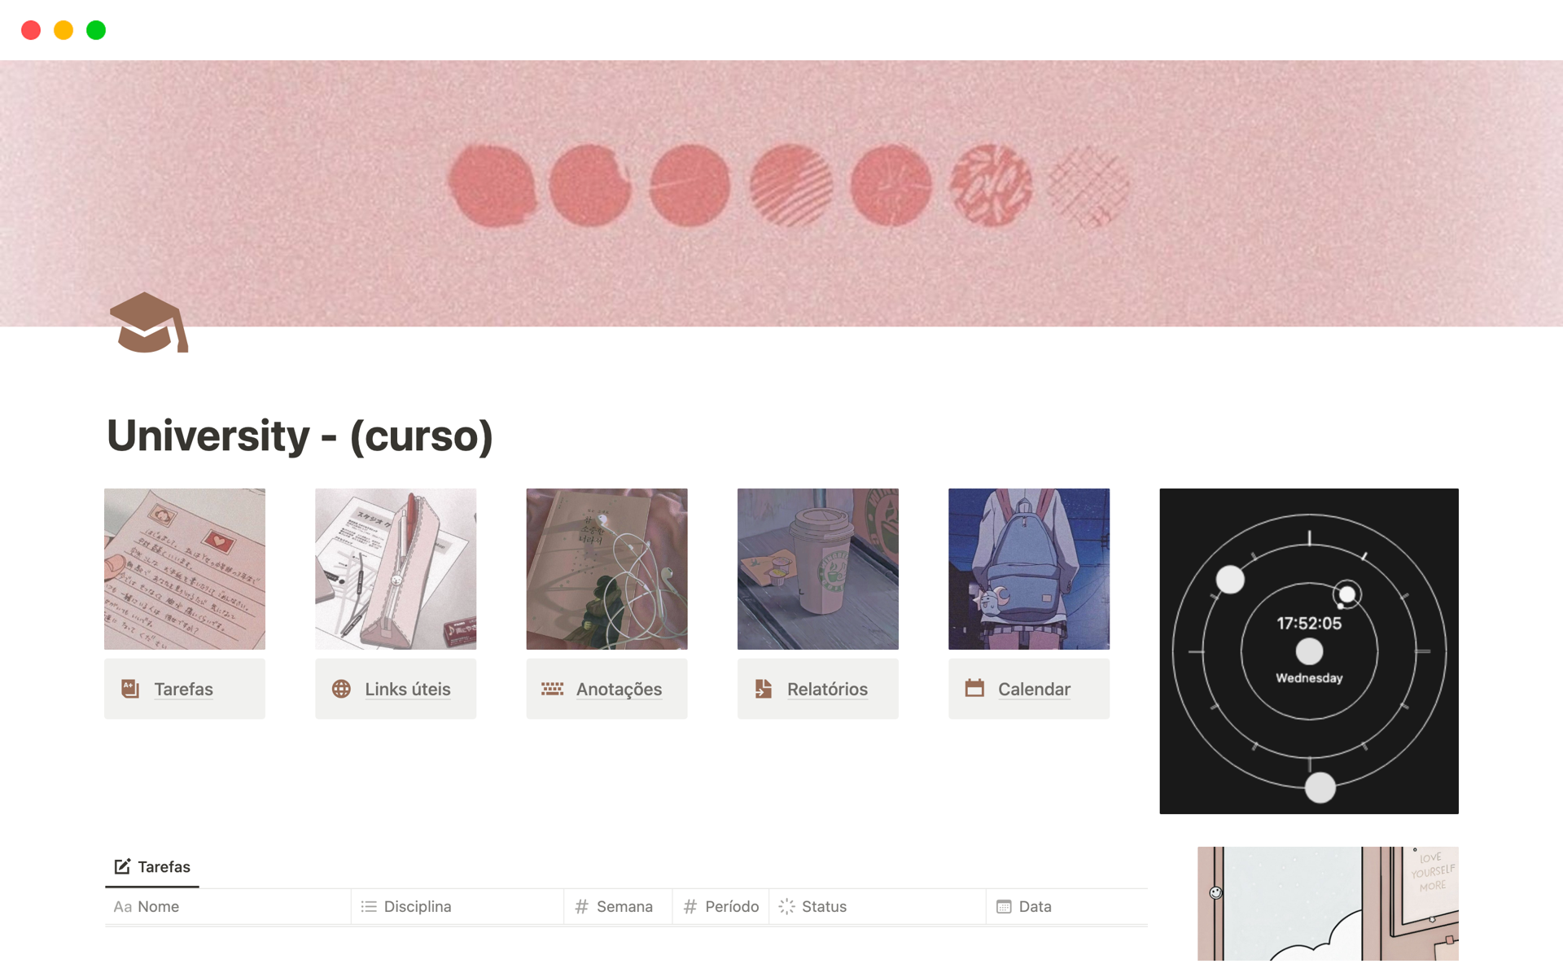
Task: Click the globe icon beside Links úteis
Action: coord(341,689)
